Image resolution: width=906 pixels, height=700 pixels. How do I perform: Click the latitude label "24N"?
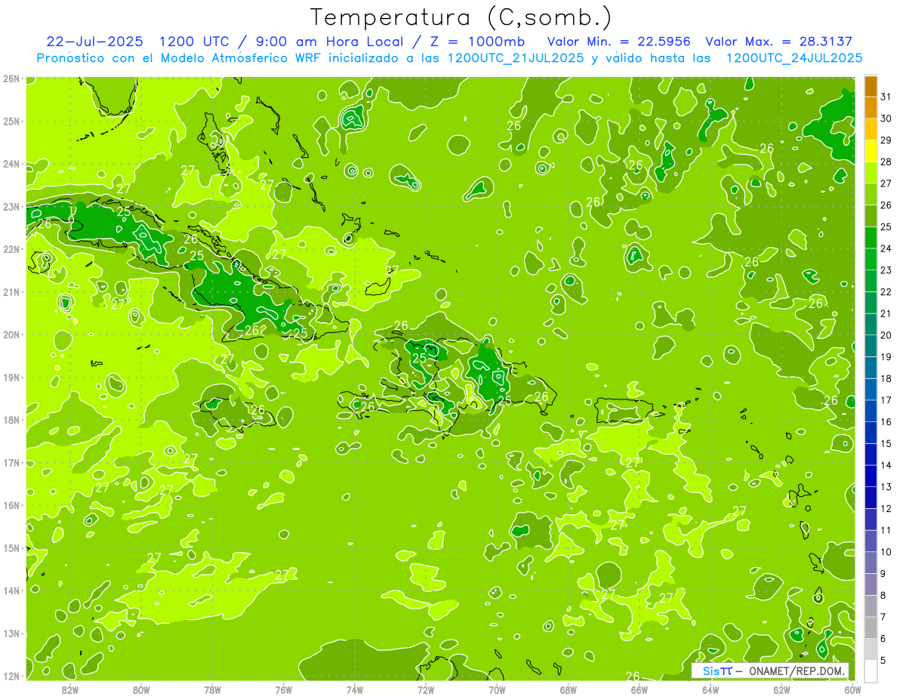pos(11,164)
